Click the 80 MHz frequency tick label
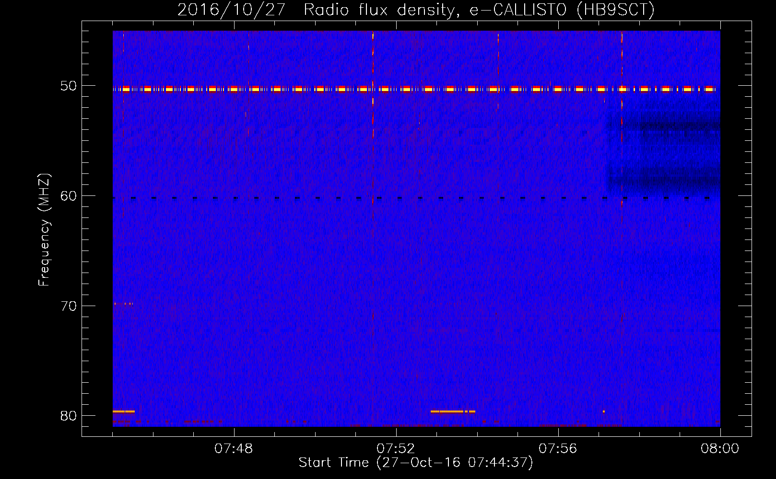 68,416
